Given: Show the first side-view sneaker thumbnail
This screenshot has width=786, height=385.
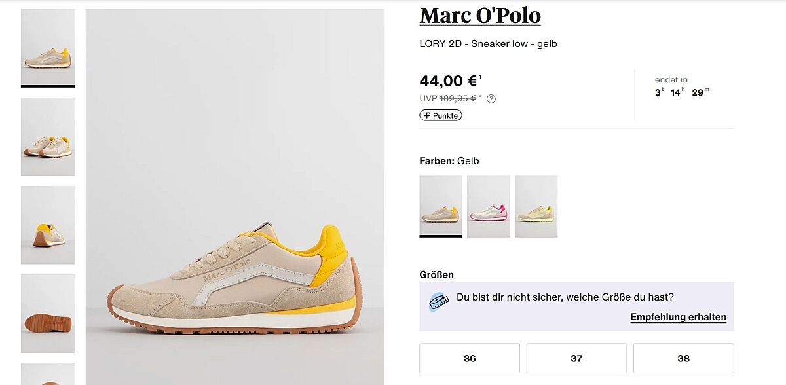Looking at the screenshot, I should coord(48,47).
